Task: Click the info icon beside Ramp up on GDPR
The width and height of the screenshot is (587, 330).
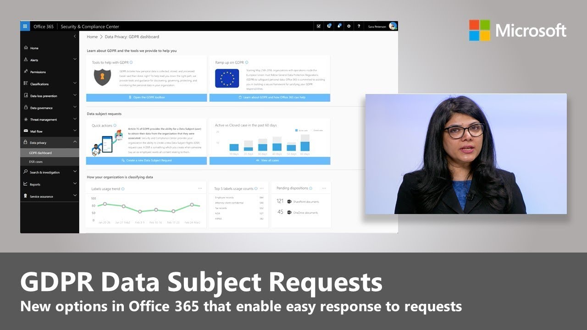Action: [x=247, y=62]
